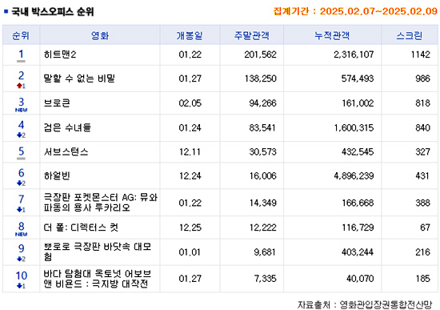Image resolution: width=440 pixels, height=310 pixels.
Task: Click the release date 01.01
Action: [x=190, y=252]
